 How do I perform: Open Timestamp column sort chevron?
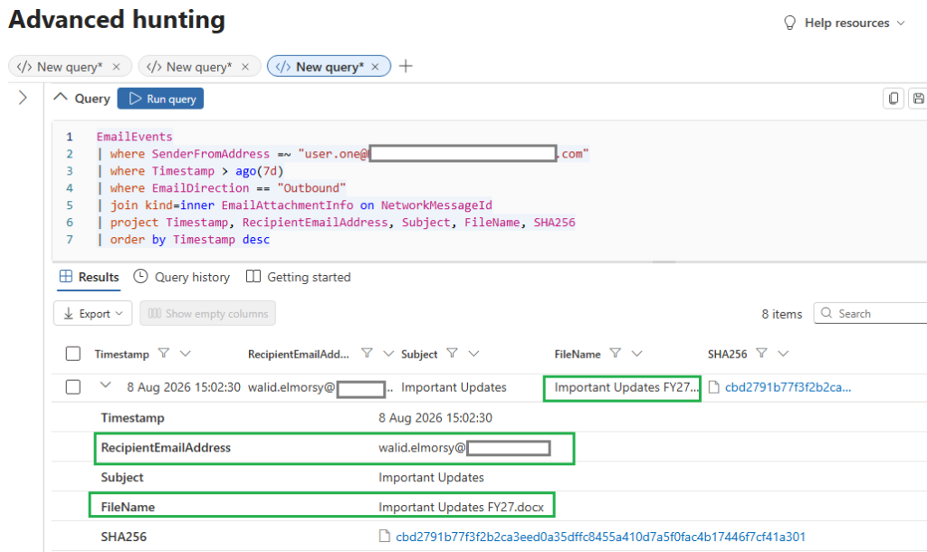click(185, 354)
